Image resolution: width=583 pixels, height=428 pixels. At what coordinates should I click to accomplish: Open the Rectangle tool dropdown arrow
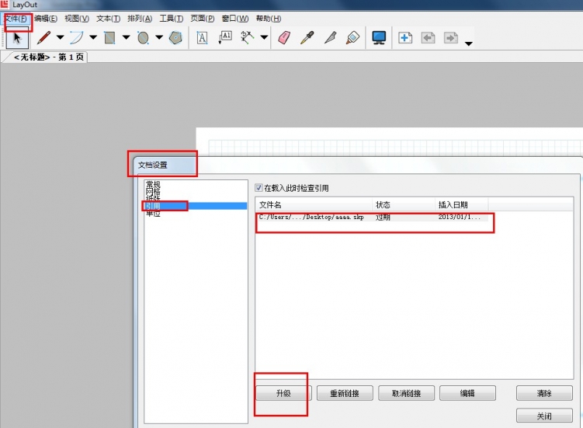pyautogui.click(x=127, y=37)
